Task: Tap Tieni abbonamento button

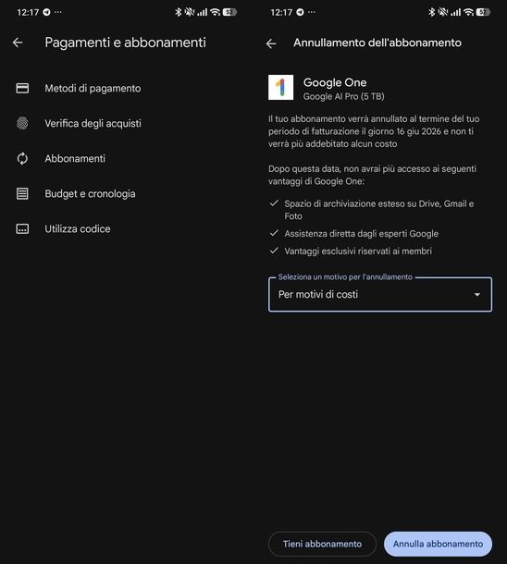Action: [x=322, y=544]
